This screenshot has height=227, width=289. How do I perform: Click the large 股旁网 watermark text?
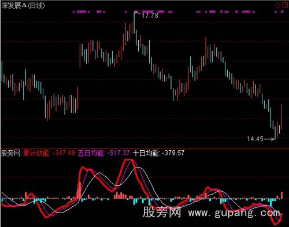162,212
